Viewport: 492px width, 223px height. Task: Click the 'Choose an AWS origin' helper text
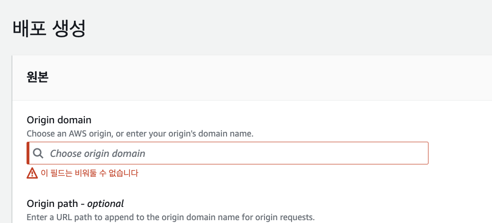[68, 134]
